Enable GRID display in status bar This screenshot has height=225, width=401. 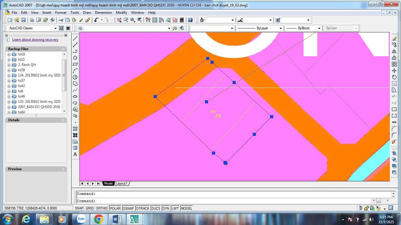pos(90,208)
